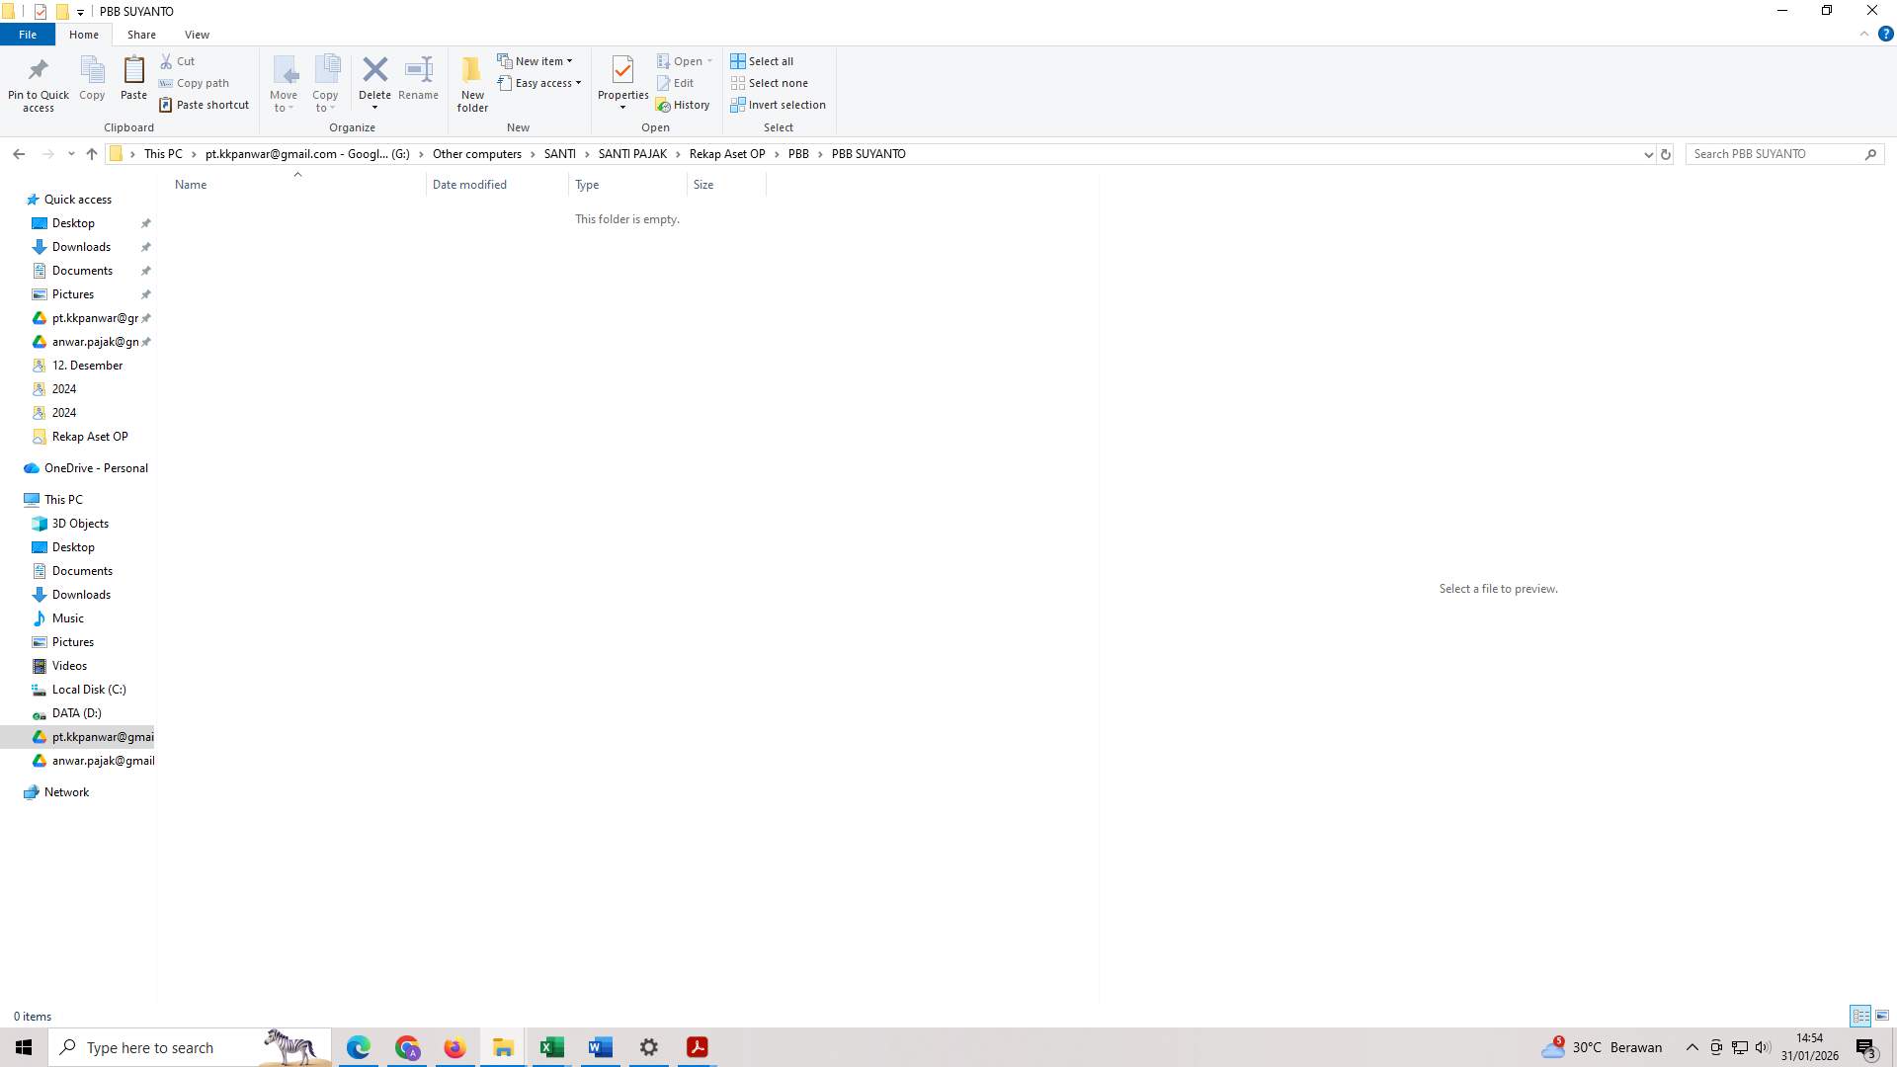The height and width of the screenshot is (1067, 1897).
Task: Click inside the Search PBB SUYANTO box
Action: pos(1769,153)
